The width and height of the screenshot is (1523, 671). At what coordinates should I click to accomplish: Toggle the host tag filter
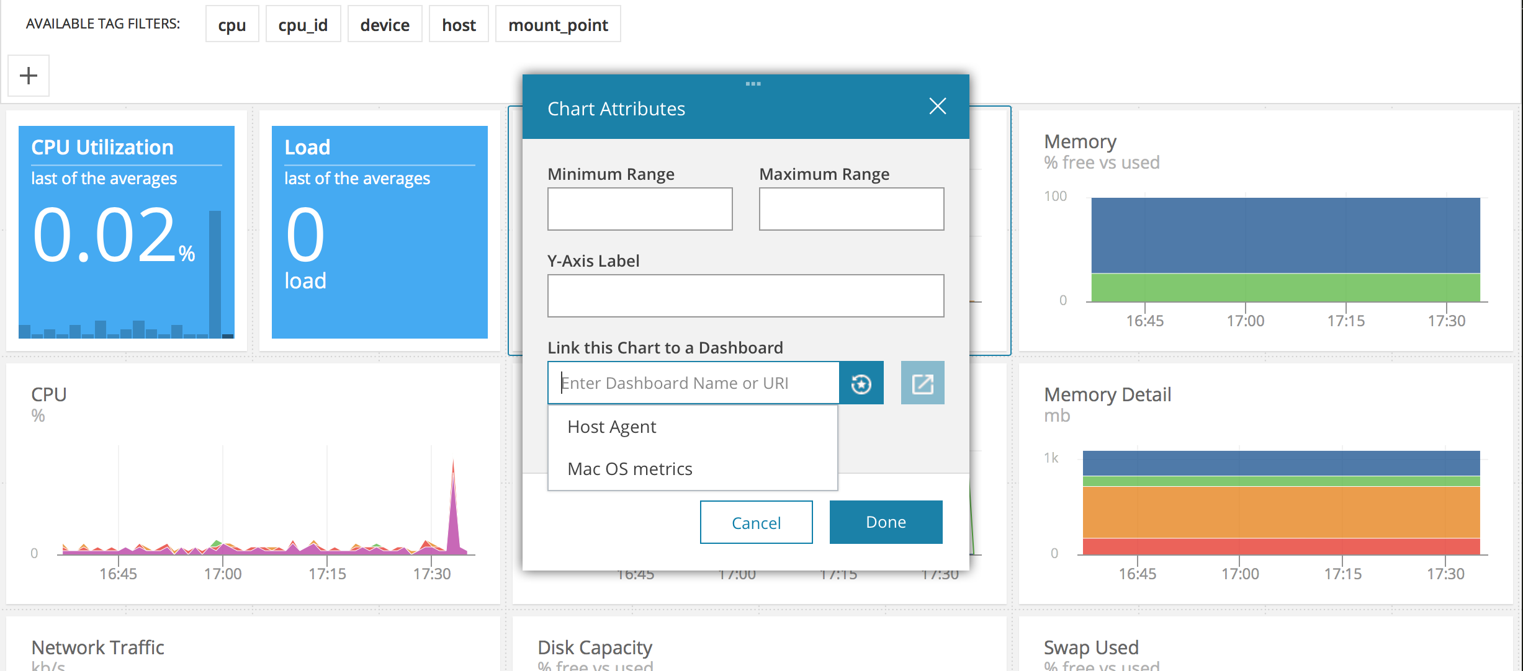point(459,24)
